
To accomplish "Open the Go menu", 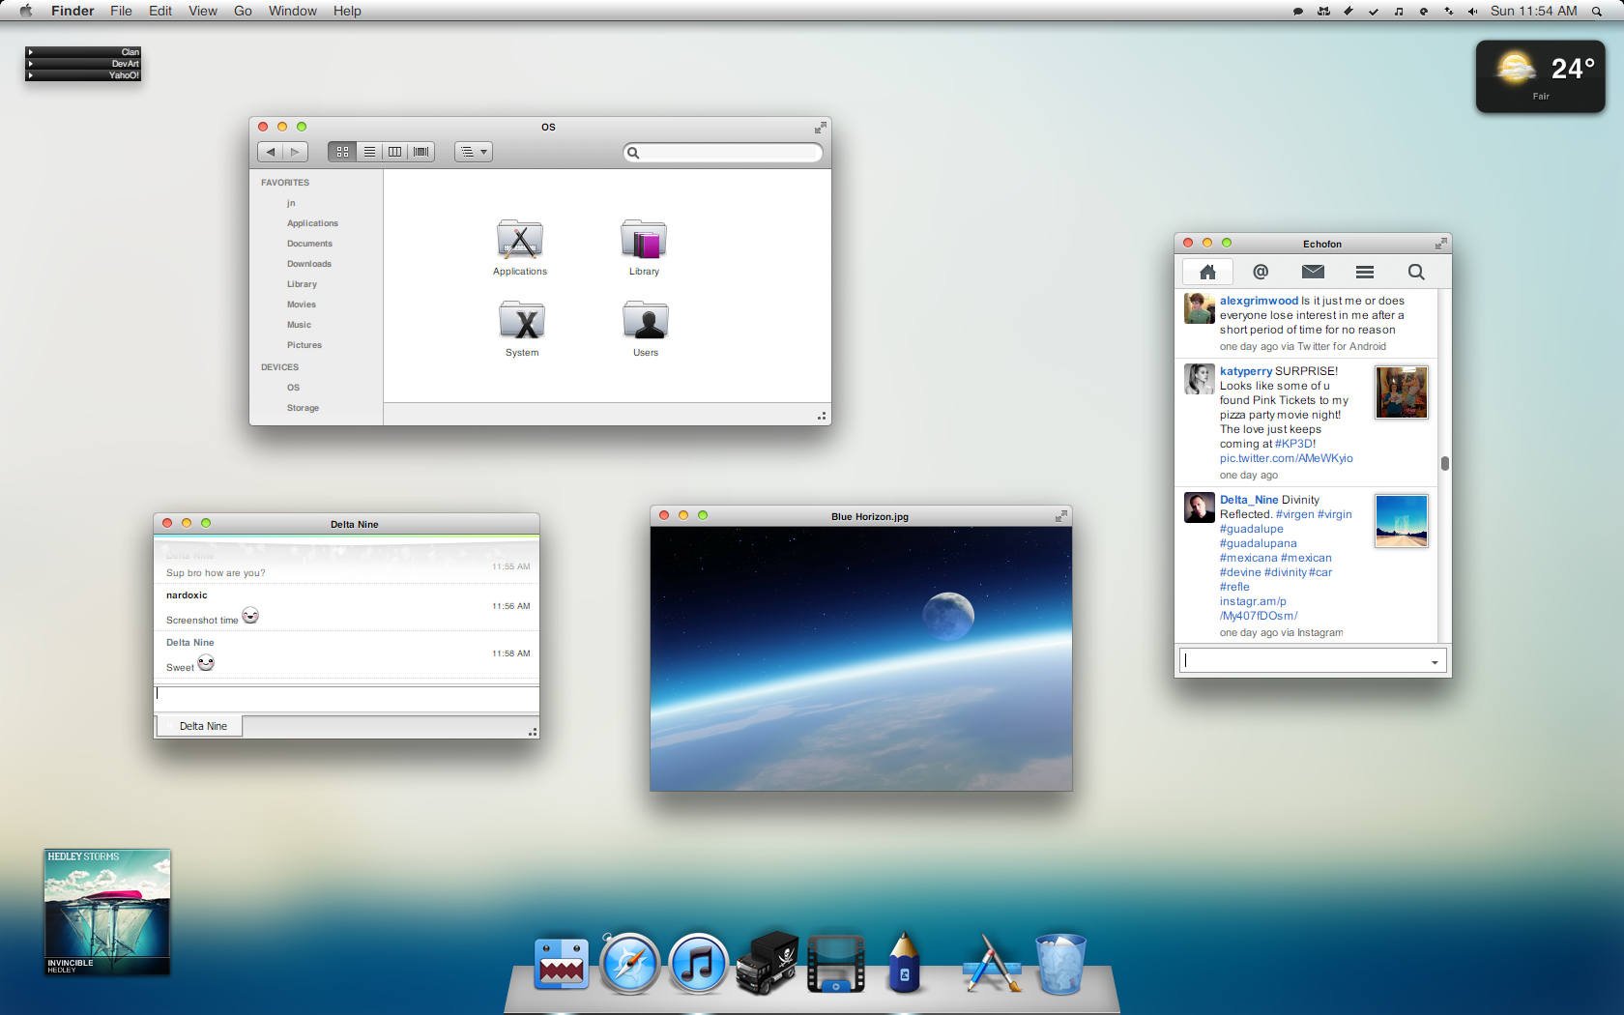I will point(243,11).
